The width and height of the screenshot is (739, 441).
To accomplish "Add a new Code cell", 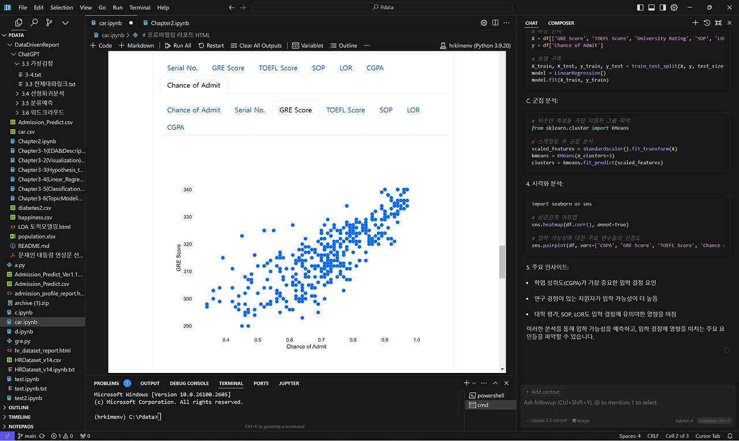I will 102,46.
